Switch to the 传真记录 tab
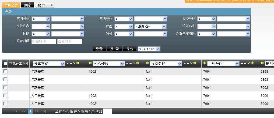The height and width of the screenshot is (118, 274). [x=11, y=5]
